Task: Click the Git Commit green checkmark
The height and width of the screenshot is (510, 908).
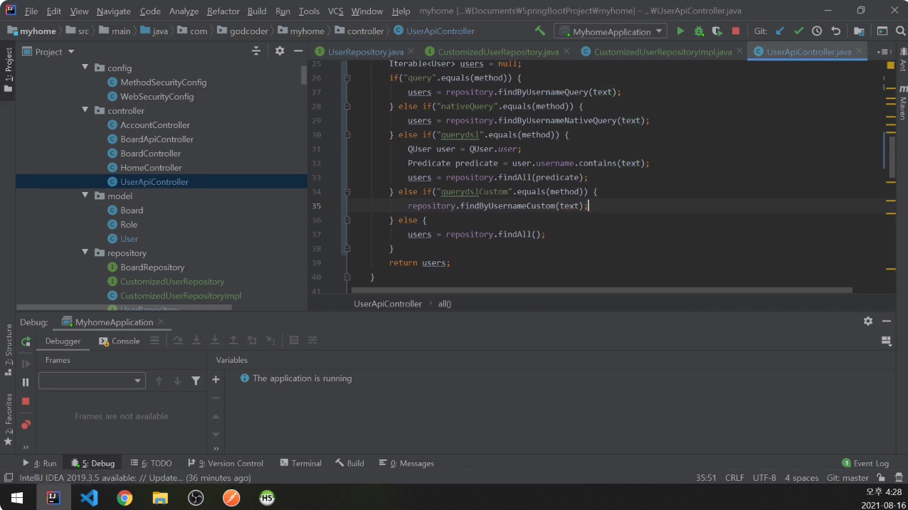Action: pos(798,31)
